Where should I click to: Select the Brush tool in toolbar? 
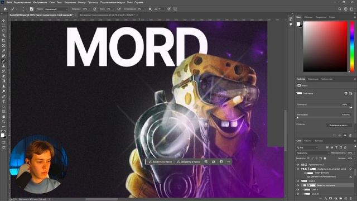coord(4,61)
